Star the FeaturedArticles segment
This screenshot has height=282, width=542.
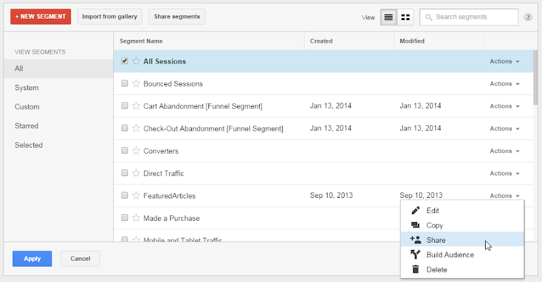coord(136,195)
